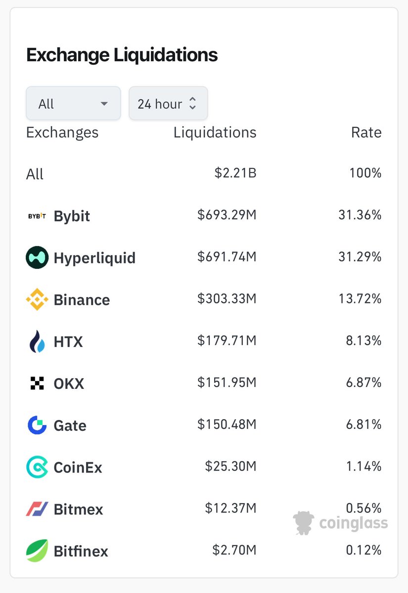Open the Binance exchange name link
The height and width of the screenshot is (593, 408).
82,300
